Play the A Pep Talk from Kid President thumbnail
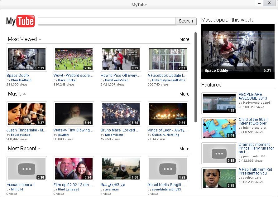278x197 pixels. (x=219, y=178)
